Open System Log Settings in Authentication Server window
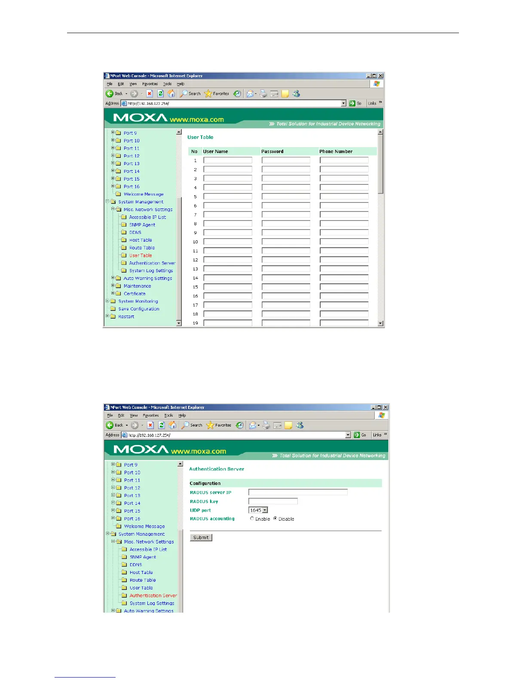This screenshot has height=681, width=526. 152,603
